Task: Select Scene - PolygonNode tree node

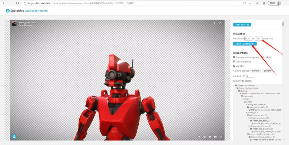Action: coord(248,88)
